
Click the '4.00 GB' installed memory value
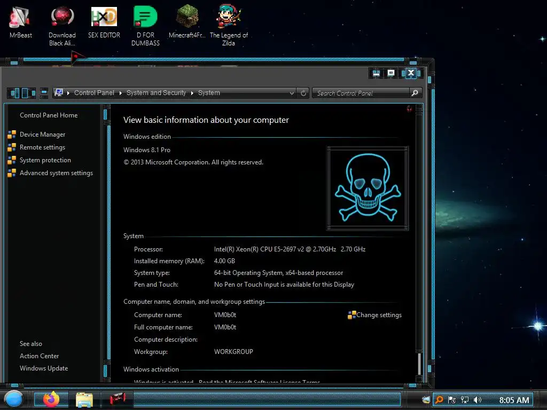pyautogui.click(x=224, y=261)
